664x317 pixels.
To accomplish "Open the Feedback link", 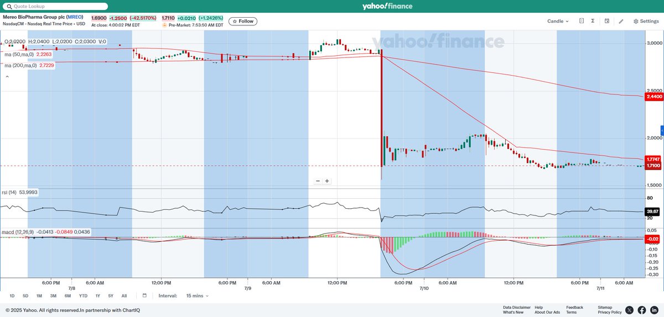I will [574, 307].
